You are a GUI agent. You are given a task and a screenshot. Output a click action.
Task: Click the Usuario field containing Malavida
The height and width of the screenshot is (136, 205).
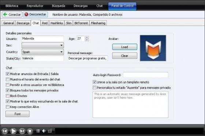coord(43,38)
